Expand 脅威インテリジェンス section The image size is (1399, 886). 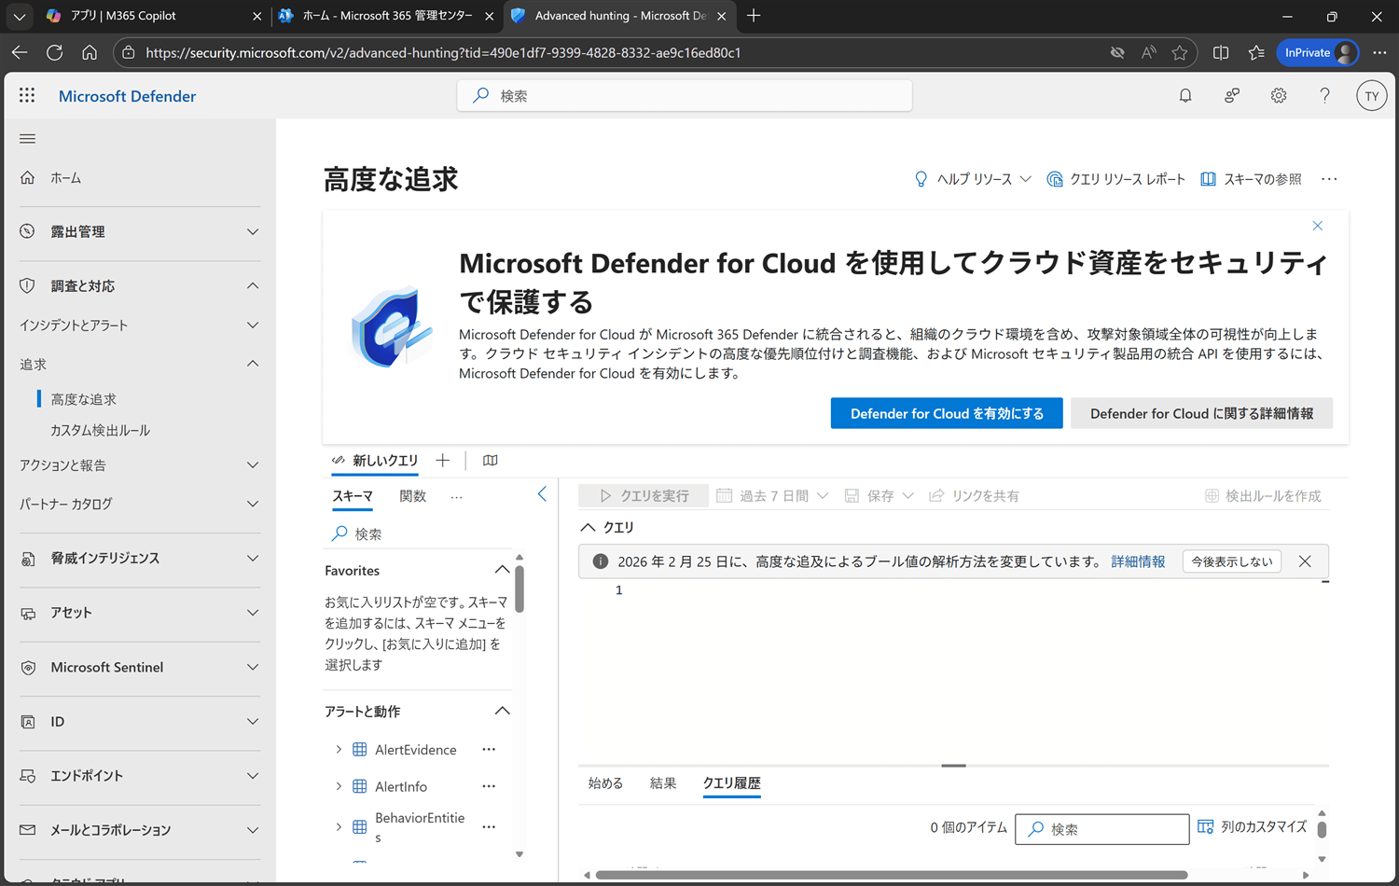coord(140,558)
